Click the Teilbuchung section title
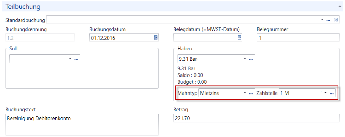 (x=23, y=6)
